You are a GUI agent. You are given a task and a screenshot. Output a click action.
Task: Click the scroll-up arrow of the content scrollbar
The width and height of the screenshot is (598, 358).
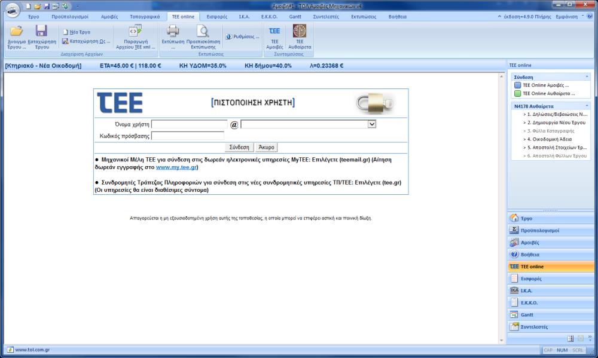click(502, 77)
